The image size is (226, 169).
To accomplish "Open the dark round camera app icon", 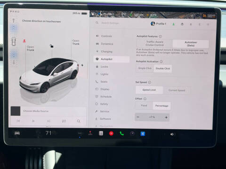I will 132,133.
